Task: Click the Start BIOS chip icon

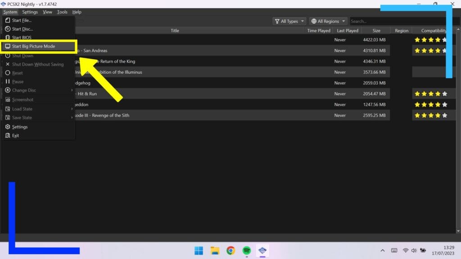Action: click(7, 38)
